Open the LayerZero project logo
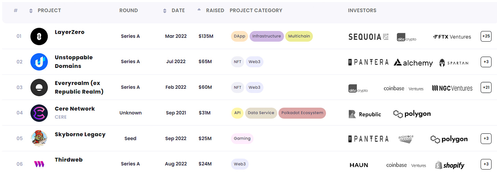This screenshot has height=174, width=497. click(x=39, y=36)
